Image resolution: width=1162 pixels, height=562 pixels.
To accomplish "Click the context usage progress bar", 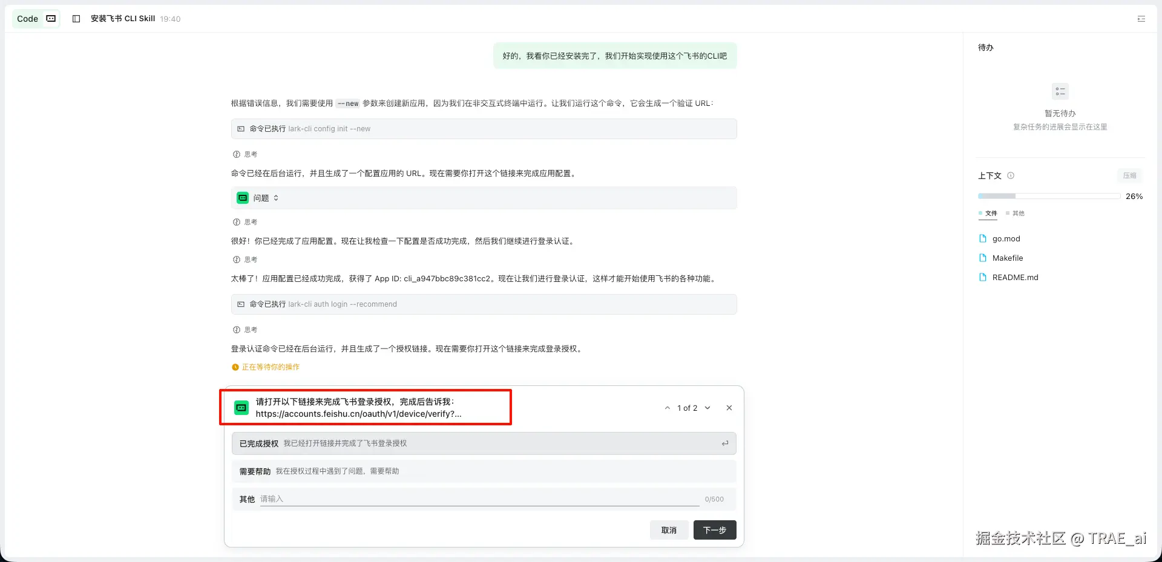I will click(1049, 196).
